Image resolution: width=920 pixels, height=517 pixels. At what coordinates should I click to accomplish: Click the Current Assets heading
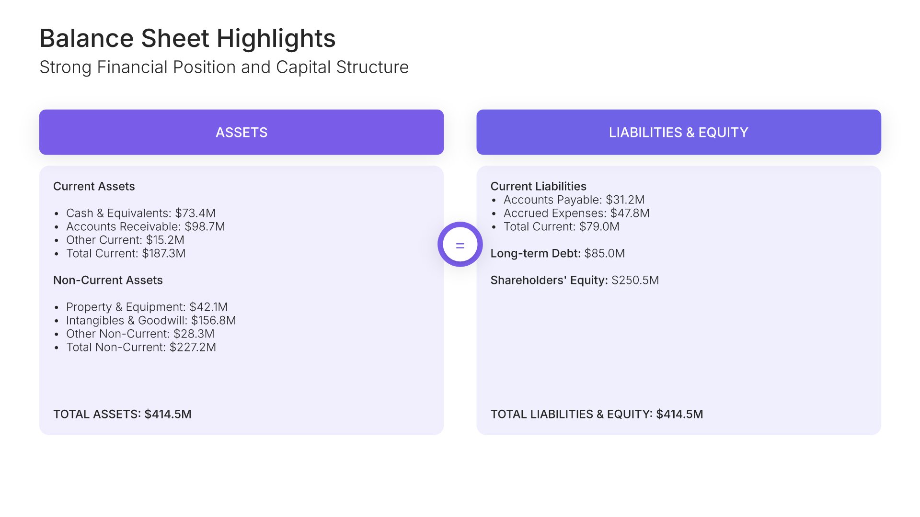point(94,186)
